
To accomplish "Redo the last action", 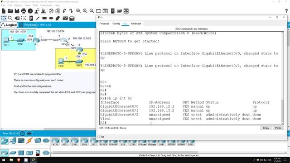I will click(71, 11).
